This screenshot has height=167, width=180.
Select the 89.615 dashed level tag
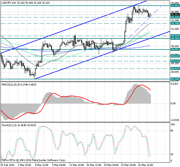click(x=175, y=56)
